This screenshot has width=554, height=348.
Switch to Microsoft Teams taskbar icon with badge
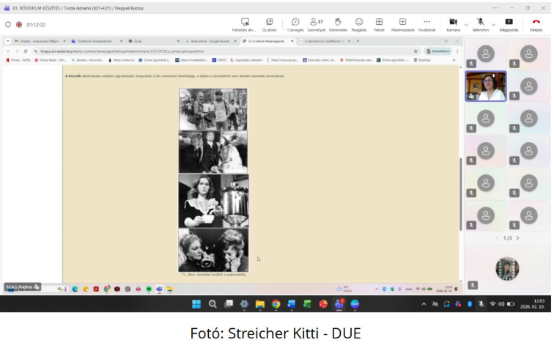(339, 304)
